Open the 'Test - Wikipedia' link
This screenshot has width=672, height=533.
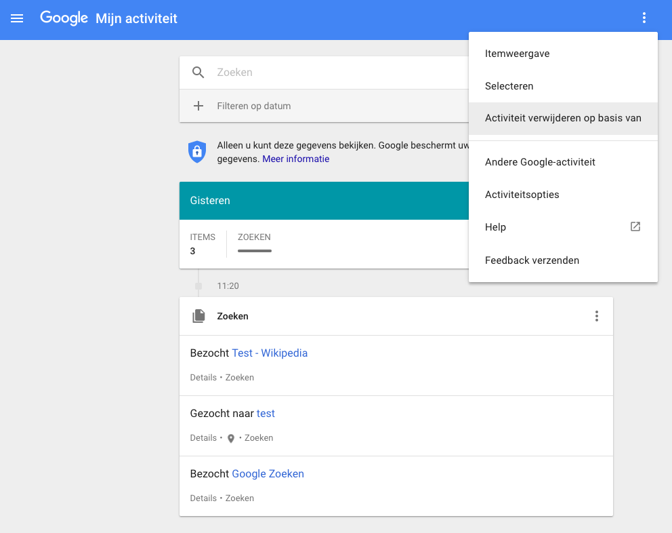(270, 353)
